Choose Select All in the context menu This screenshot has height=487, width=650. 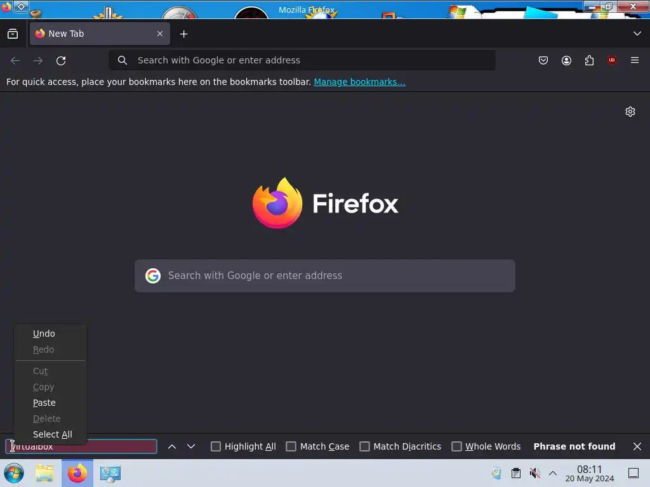coord(50,434)
